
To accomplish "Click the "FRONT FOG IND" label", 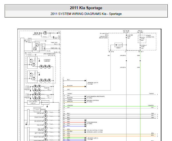I will click(39, 117).
